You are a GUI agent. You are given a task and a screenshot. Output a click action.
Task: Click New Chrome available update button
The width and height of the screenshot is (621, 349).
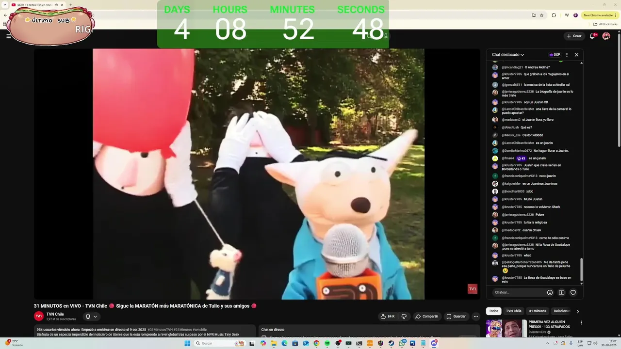[601, 15]
